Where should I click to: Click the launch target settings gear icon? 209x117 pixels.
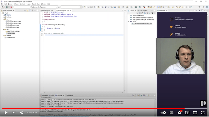pyautogui.click(x=81, y=7)
